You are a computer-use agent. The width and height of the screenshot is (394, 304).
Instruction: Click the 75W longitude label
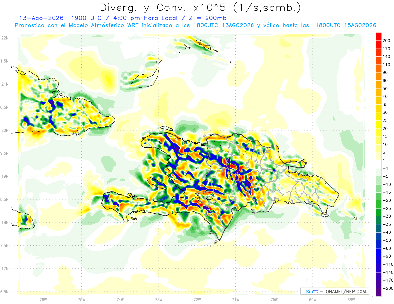tap(81, 299)
